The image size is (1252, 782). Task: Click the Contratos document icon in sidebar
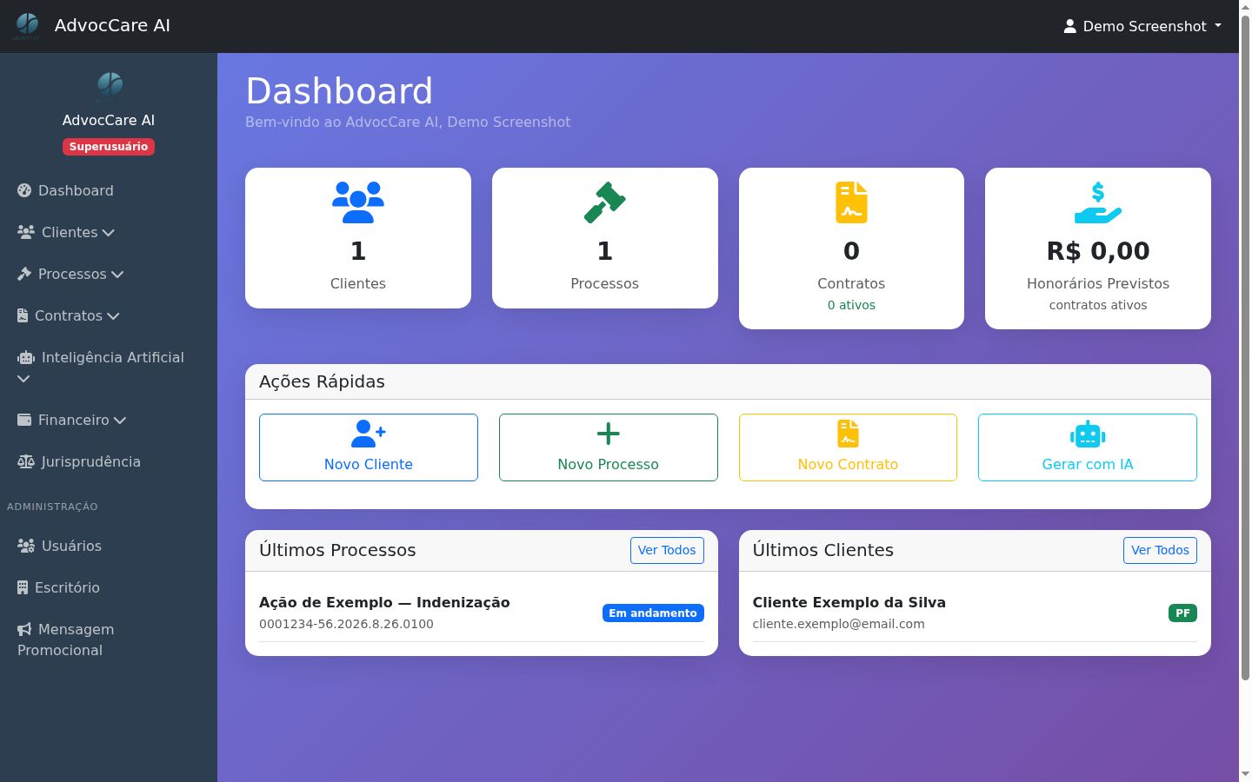coord(23,315)
